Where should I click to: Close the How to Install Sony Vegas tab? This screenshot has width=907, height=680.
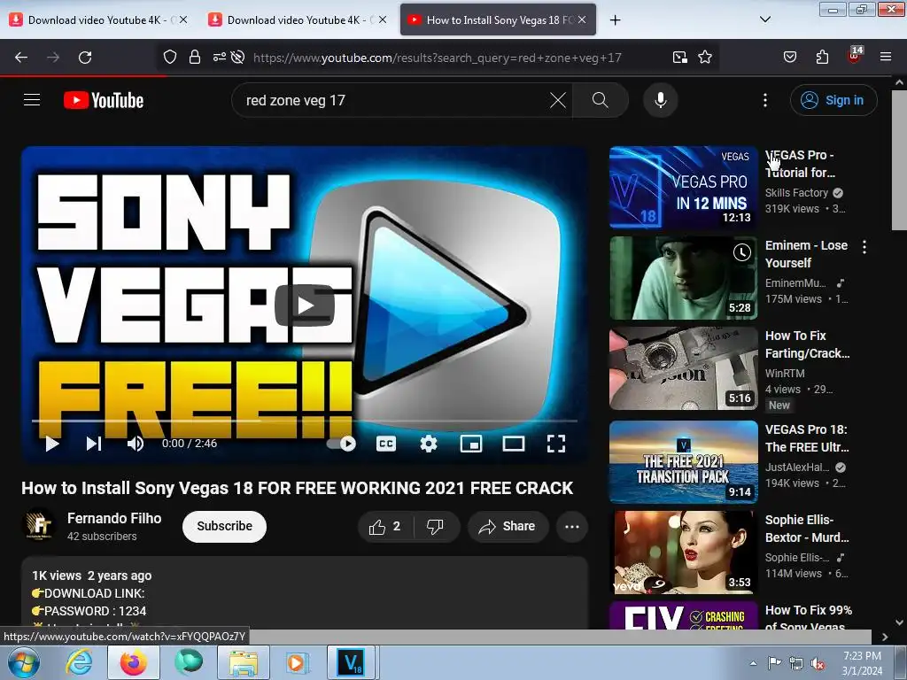point(582,19)
